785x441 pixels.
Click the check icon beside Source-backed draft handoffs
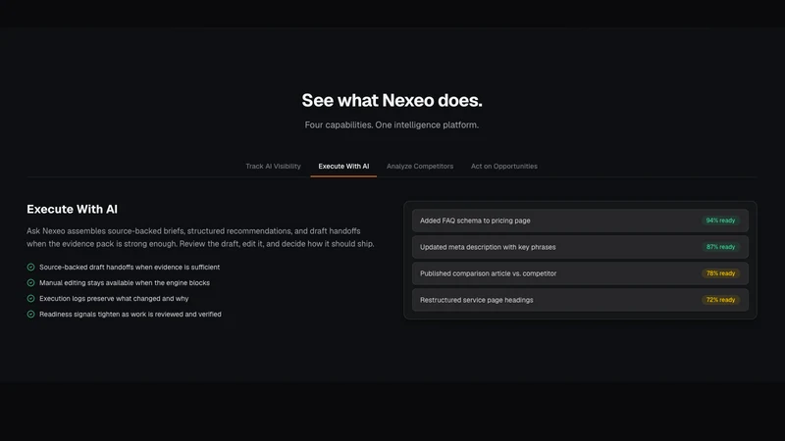30,267
